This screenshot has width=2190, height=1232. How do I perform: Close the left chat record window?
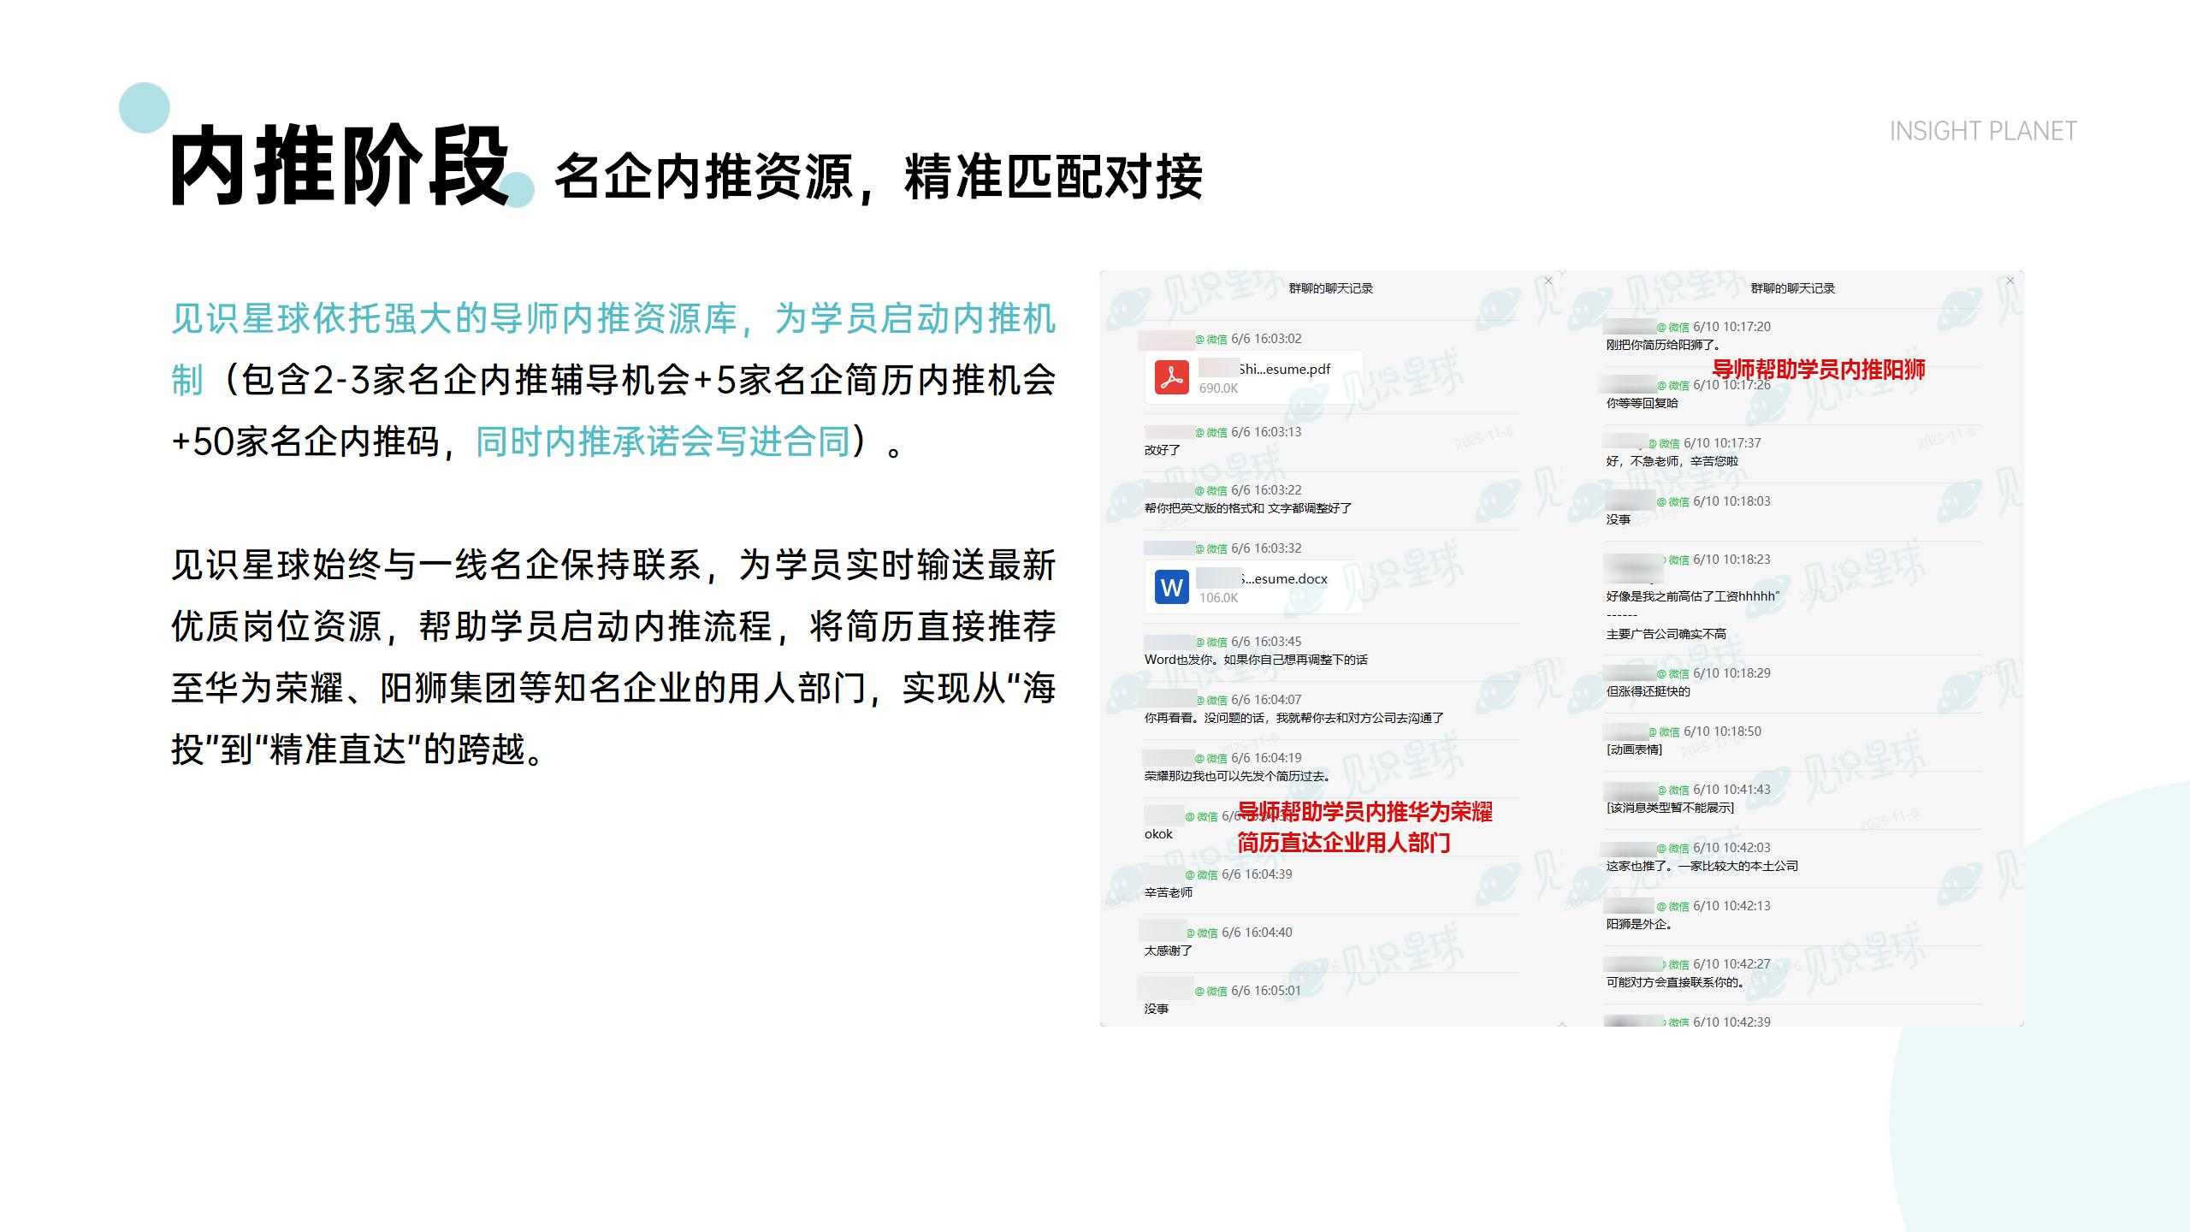(x=1548, y=281)
